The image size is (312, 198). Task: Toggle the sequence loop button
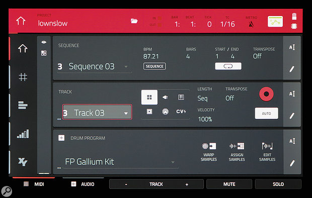click(x=228, y=66)
